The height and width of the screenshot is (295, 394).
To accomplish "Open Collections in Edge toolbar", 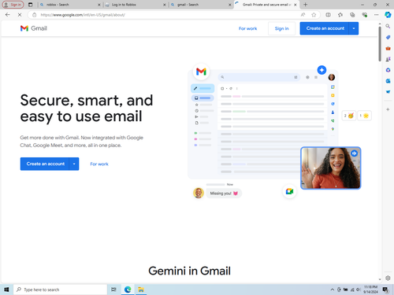I will click(352, 15).
